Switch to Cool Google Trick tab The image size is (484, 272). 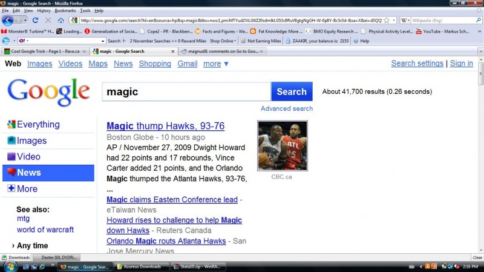[x=45, y=51]
